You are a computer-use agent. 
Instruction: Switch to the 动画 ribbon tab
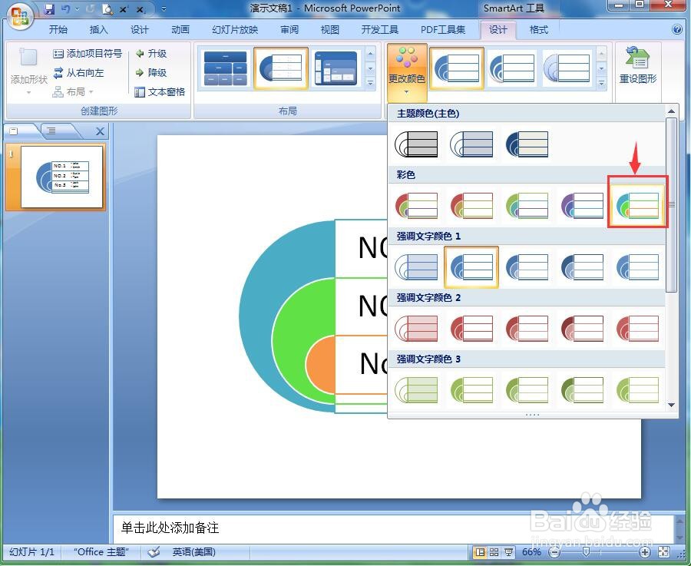point(180,29)
